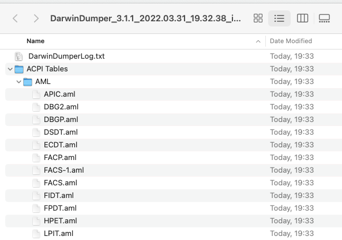Click the APIC.aml document icon
Image resolution: width=342 pixels, height=240 pixels.
click(x=36, y=94)
